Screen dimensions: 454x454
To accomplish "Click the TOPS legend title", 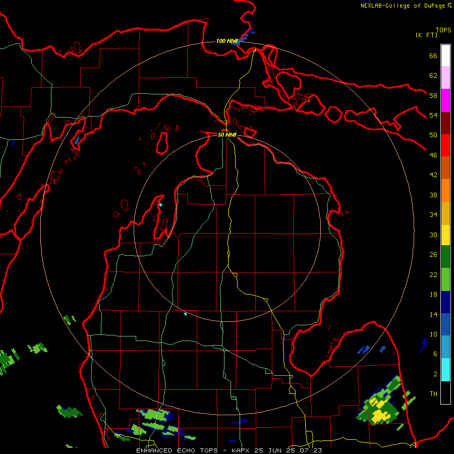I will click(443, 30).
